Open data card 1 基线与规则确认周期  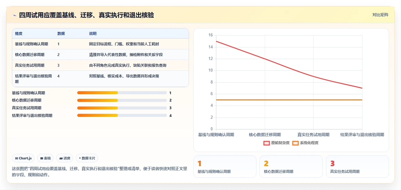tap(225, 166)
